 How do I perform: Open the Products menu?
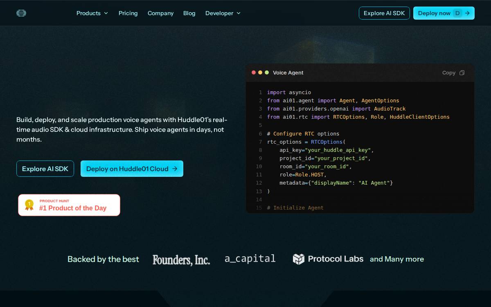tap(92, 13)
